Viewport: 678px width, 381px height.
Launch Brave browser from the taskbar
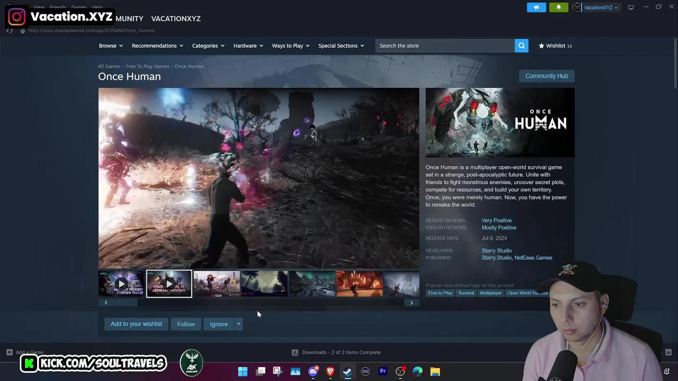pyautogui.click(x=331, y=371)
